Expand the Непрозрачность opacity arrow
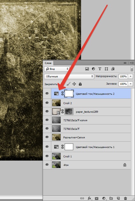135x201 pixels. (131, 77)
